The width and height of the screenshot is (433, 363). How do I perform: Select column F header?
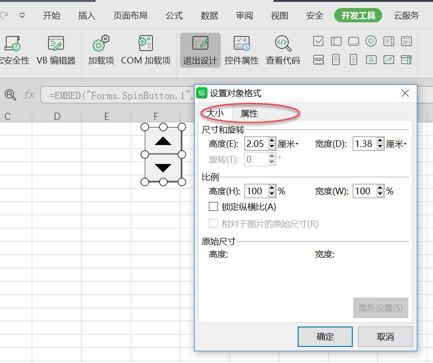pyautogui.click(x=156, y=116)
